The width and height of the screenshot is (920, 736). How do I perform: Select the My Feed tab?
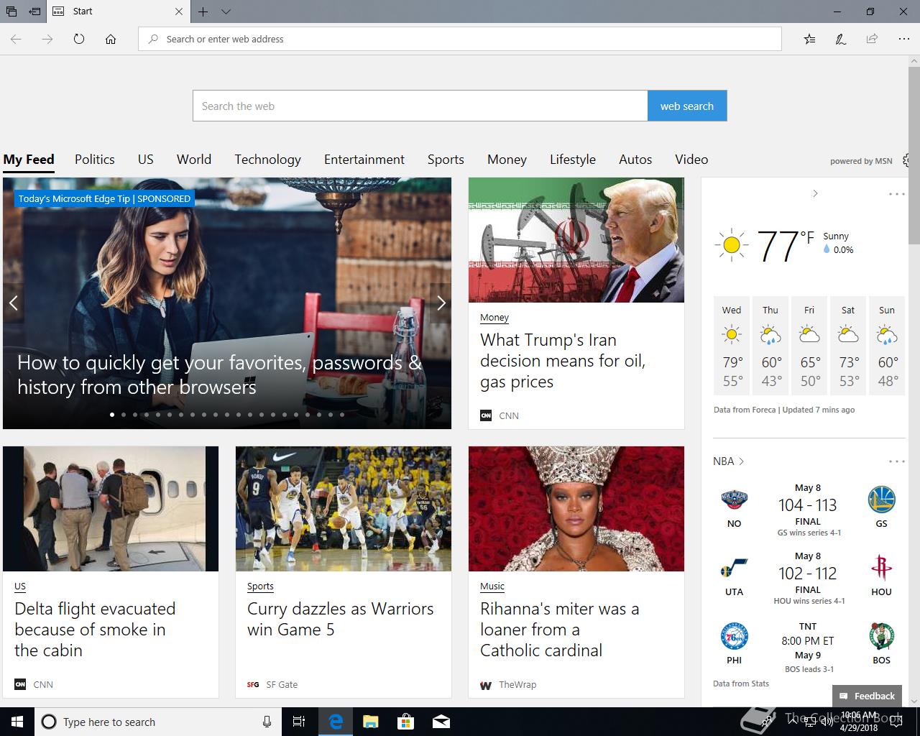29,160
